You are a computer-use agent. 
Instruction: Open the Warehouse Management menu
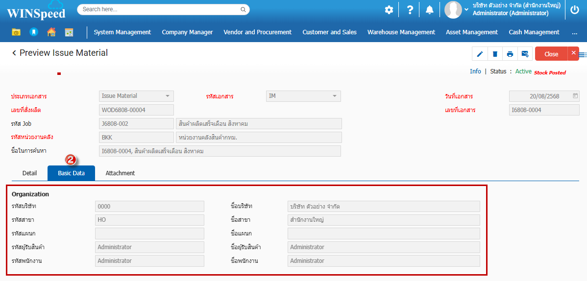tap(401, 32)
